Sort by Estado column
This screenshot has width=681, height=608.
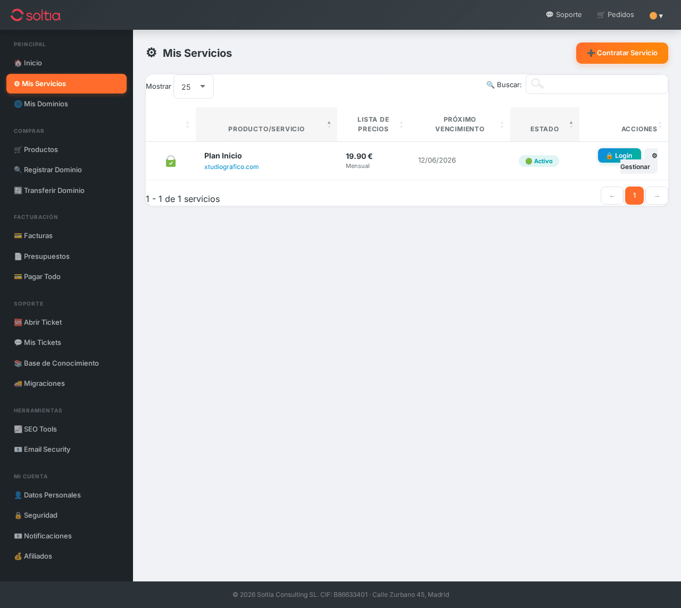pos(544,129)
